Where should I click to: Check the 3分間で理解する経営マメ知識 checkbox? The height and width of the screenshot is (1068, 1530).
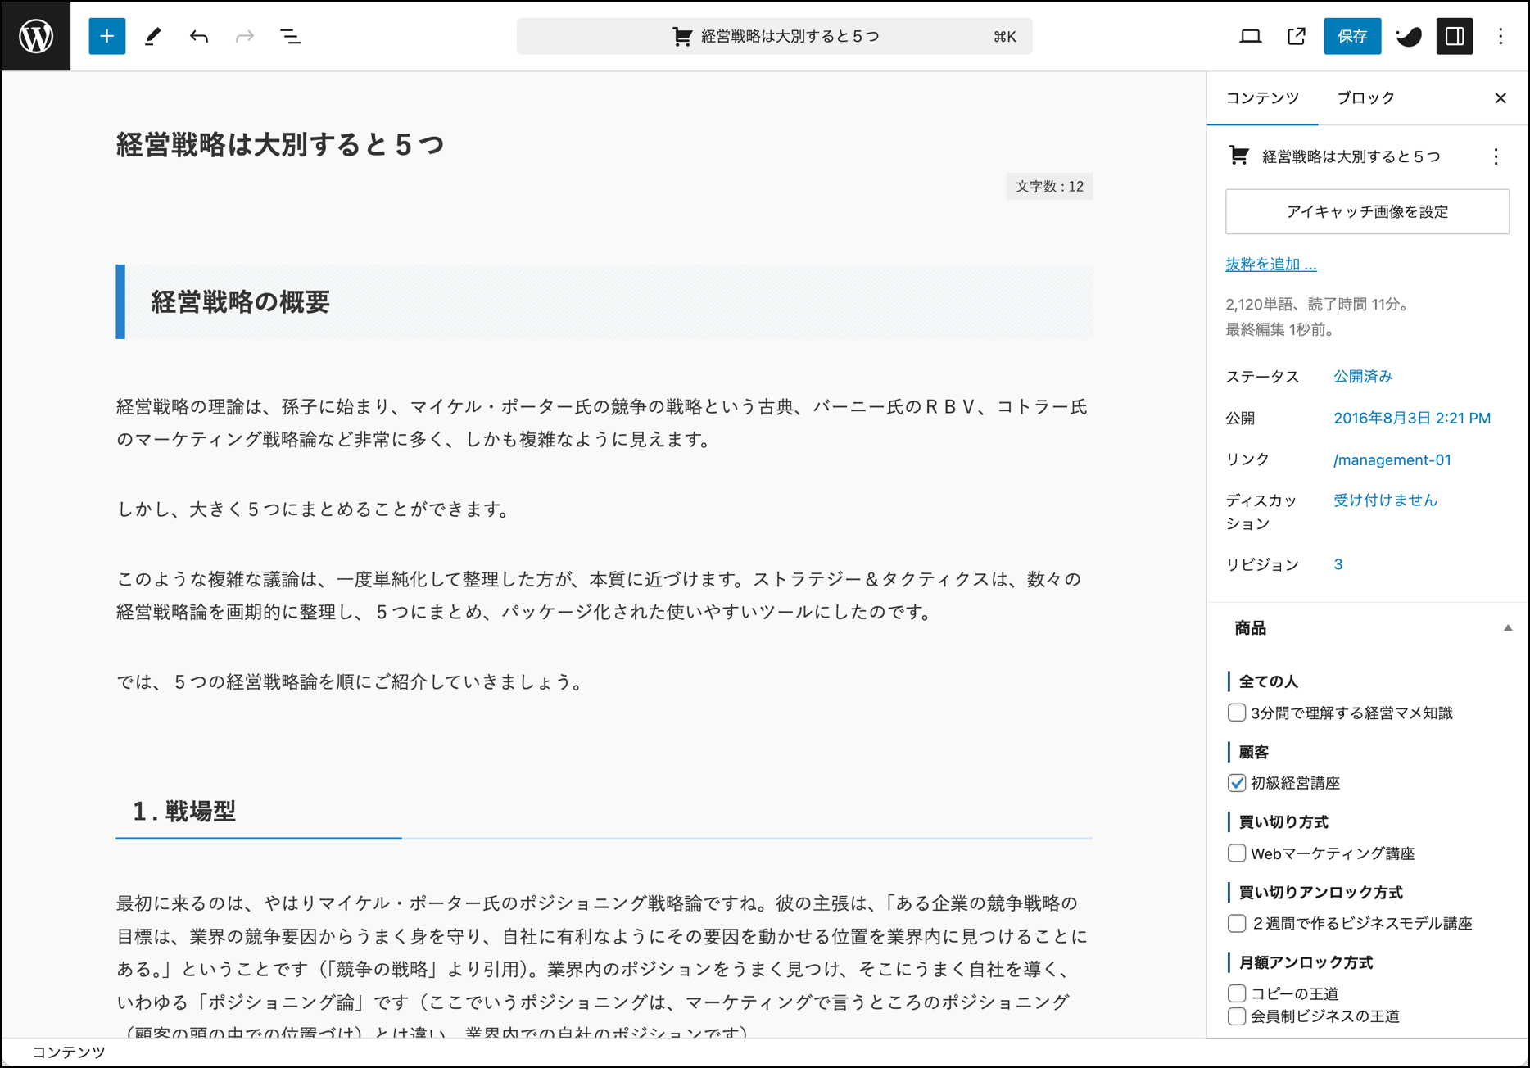(x=1237, y=713)
